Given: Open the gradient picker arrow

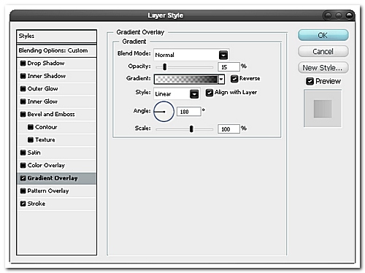Looking at the screenshot, I should 221,79.
